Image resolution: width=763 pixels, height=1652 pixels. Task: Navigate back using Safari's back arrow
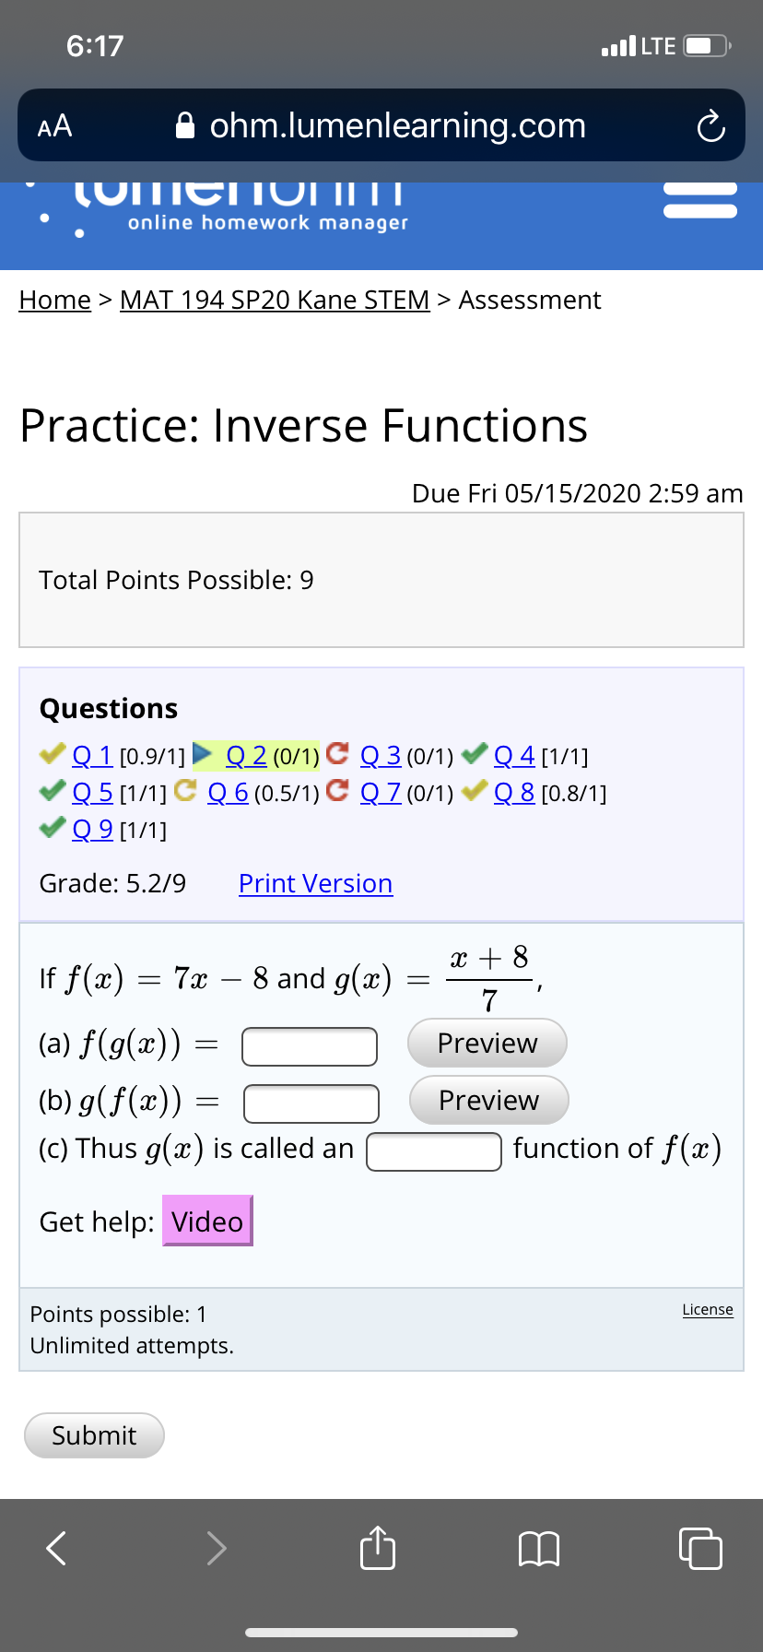pyautogui.click(x=53, y=1549)
